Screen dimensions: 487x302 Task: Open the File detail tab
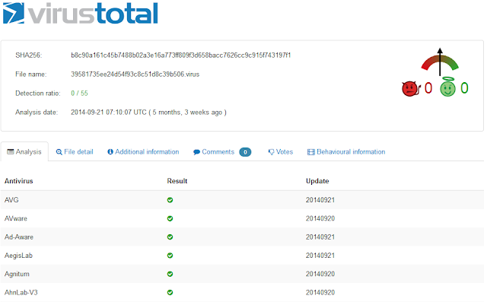(x=75, y=152)
